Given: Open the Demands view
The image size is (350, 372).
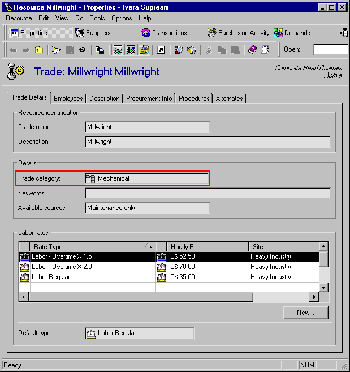Looking at the screenshot, I should [292, 33].
